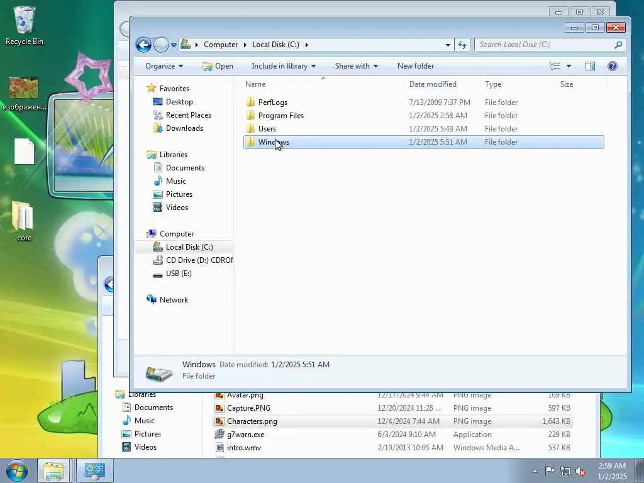
Task: Click the Control Panel taskbar button
Action: pyautogui.click(x=95, y=470)
